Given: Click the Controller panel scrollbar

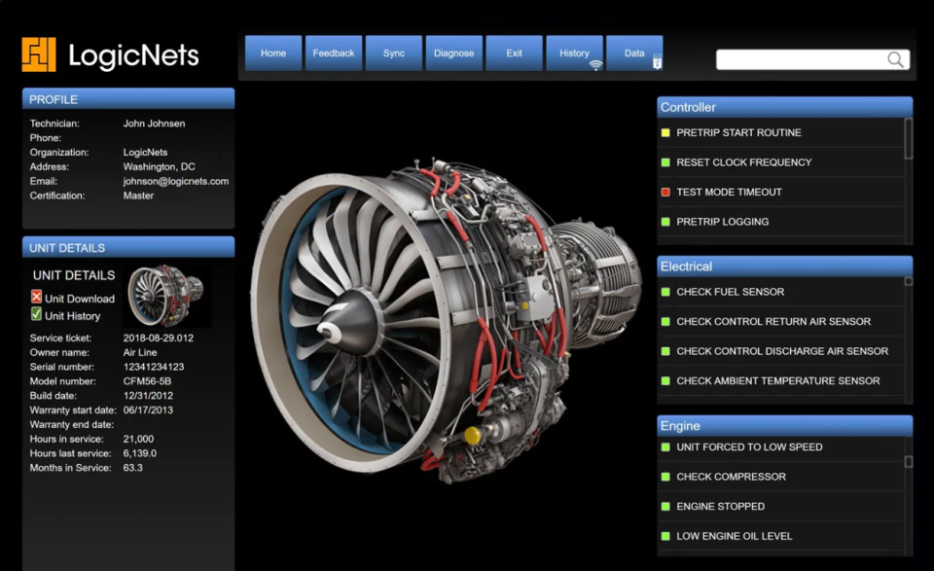Looking at the screenshot, I should (x=909, y=139).
